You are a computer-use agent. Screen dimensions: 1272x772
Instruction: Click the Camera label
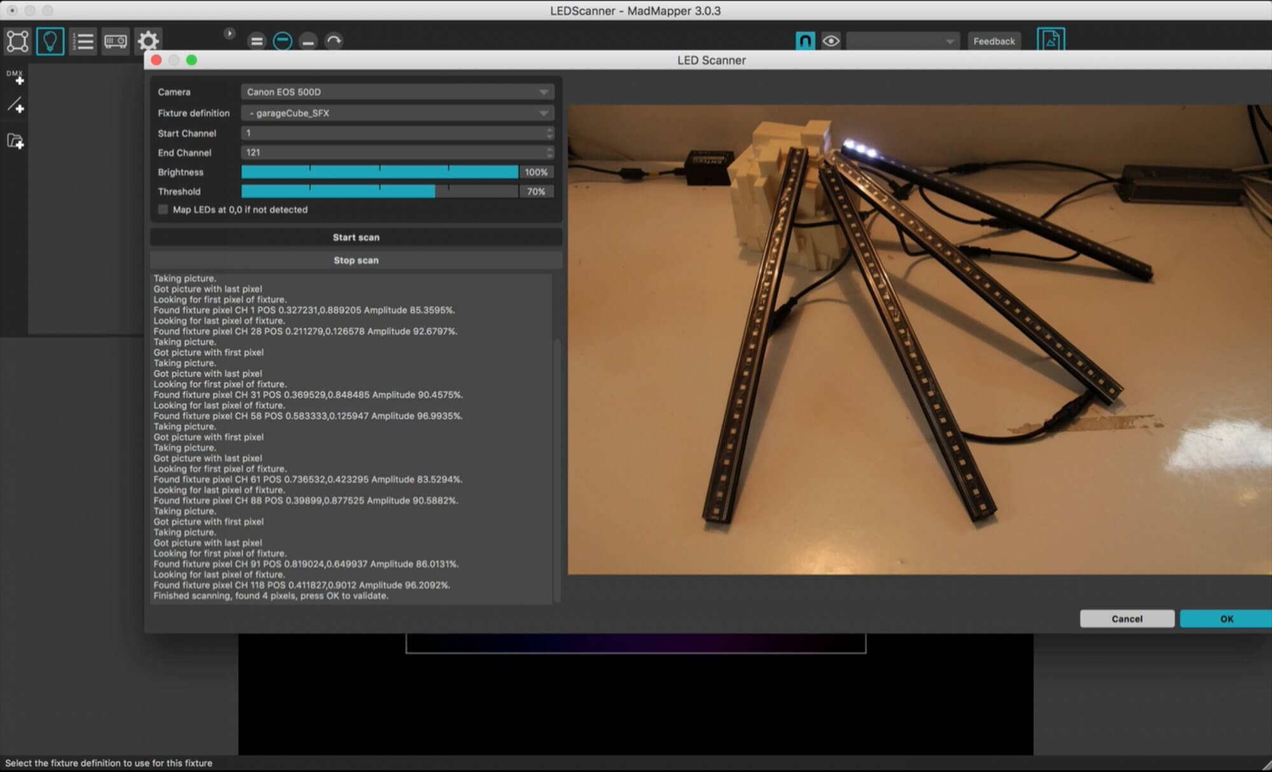coord(174,92)
